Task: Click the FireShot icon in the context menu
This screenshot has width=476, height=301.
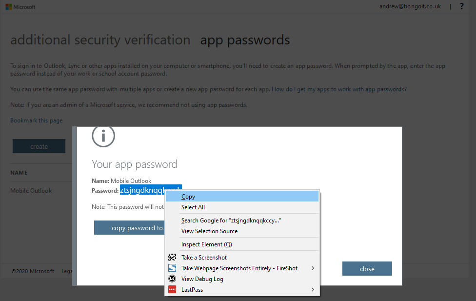Action: 172,268
